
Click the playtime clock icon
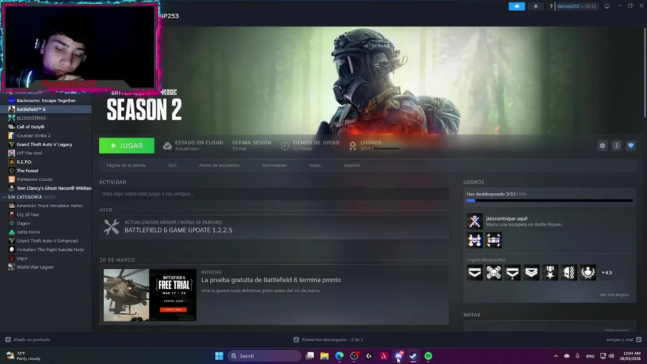click(x=285, y=146)
